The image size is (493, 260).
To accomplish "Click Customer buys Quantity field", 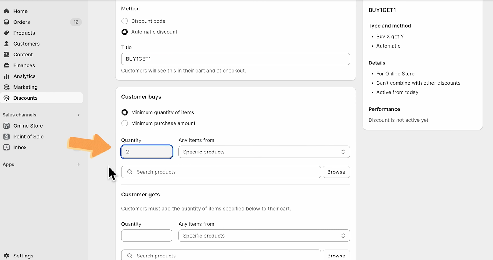I will [x=147, y=152].
